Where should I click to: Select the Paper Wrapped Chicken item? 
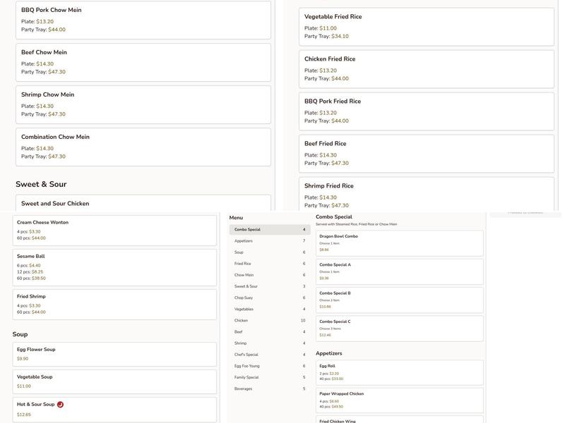tap(399, 400)
